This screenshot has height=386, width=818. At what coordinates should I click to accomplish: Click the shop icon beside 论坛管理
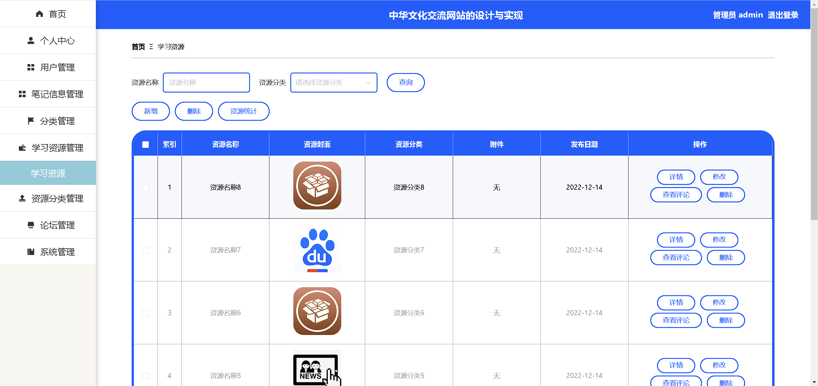click(31, 225)
